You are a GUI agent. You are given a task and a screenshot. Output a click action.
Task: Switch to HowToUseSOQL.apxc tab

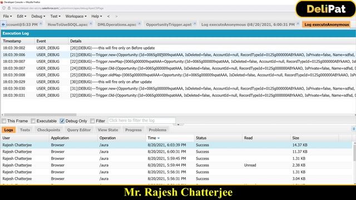point(67,24)
